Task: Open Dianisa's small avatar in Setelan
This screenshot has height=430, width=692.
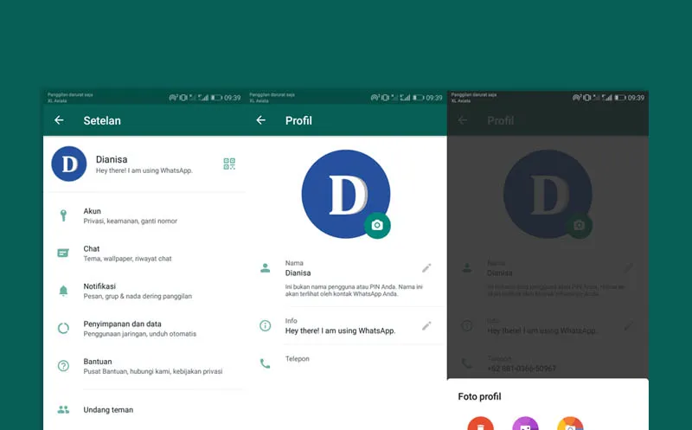Action: coord(69,164)
